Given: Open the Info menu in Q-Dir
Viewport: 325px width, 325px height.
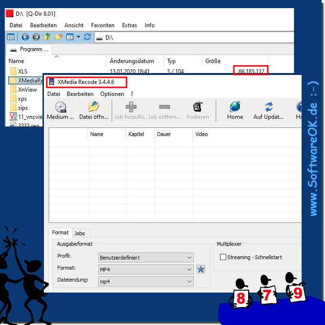Looking at the screenshot, I should click(x=149, y=25).
